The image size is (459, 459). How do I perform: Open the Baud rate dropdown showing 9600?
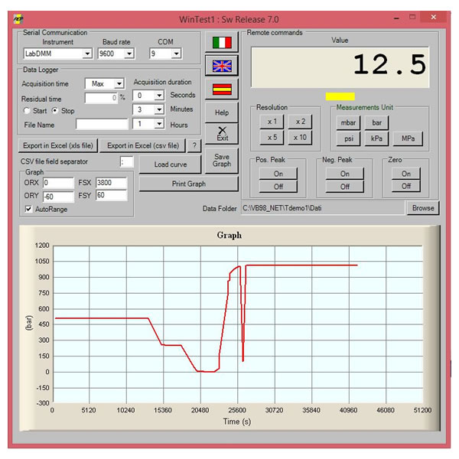coord(129,54)
